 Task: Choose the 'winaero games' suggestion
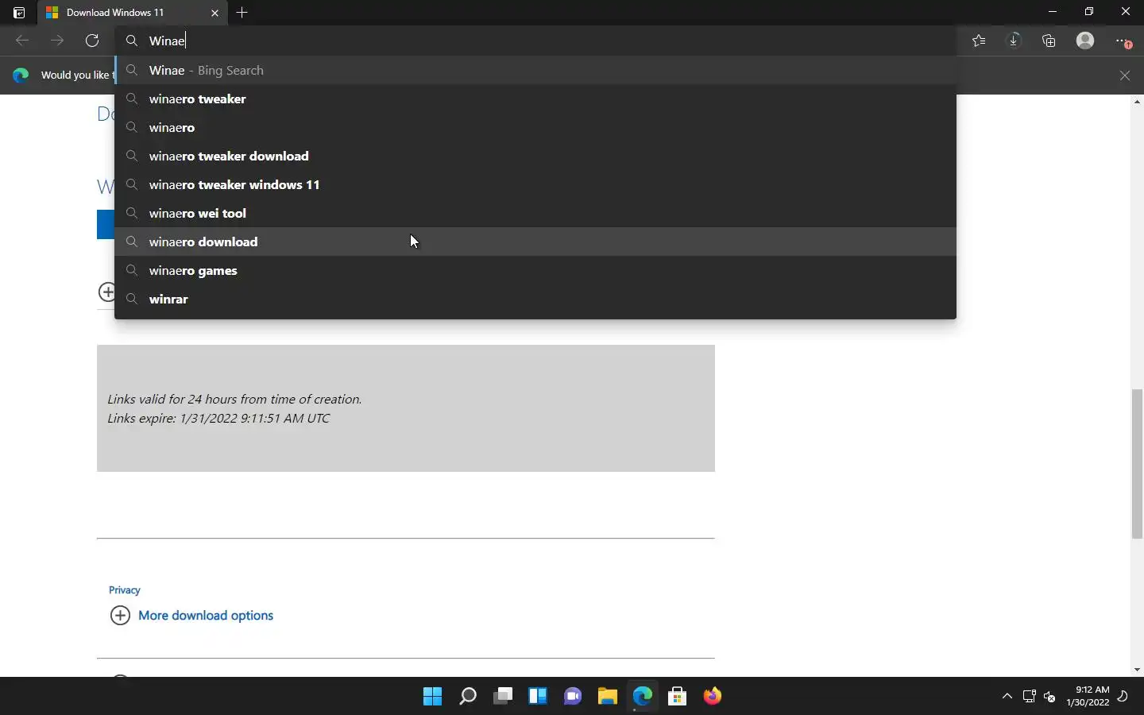click(x=535, y=270)
